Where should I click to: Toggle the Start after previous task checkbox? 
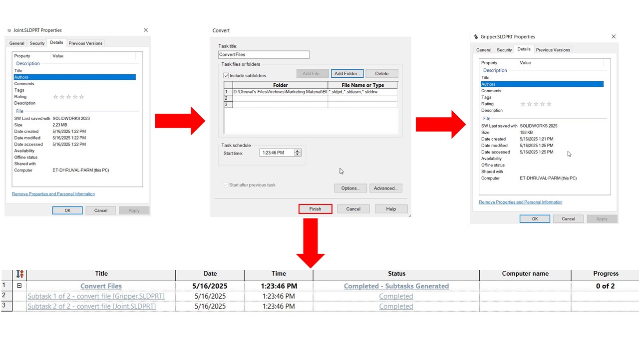(226, 185)
